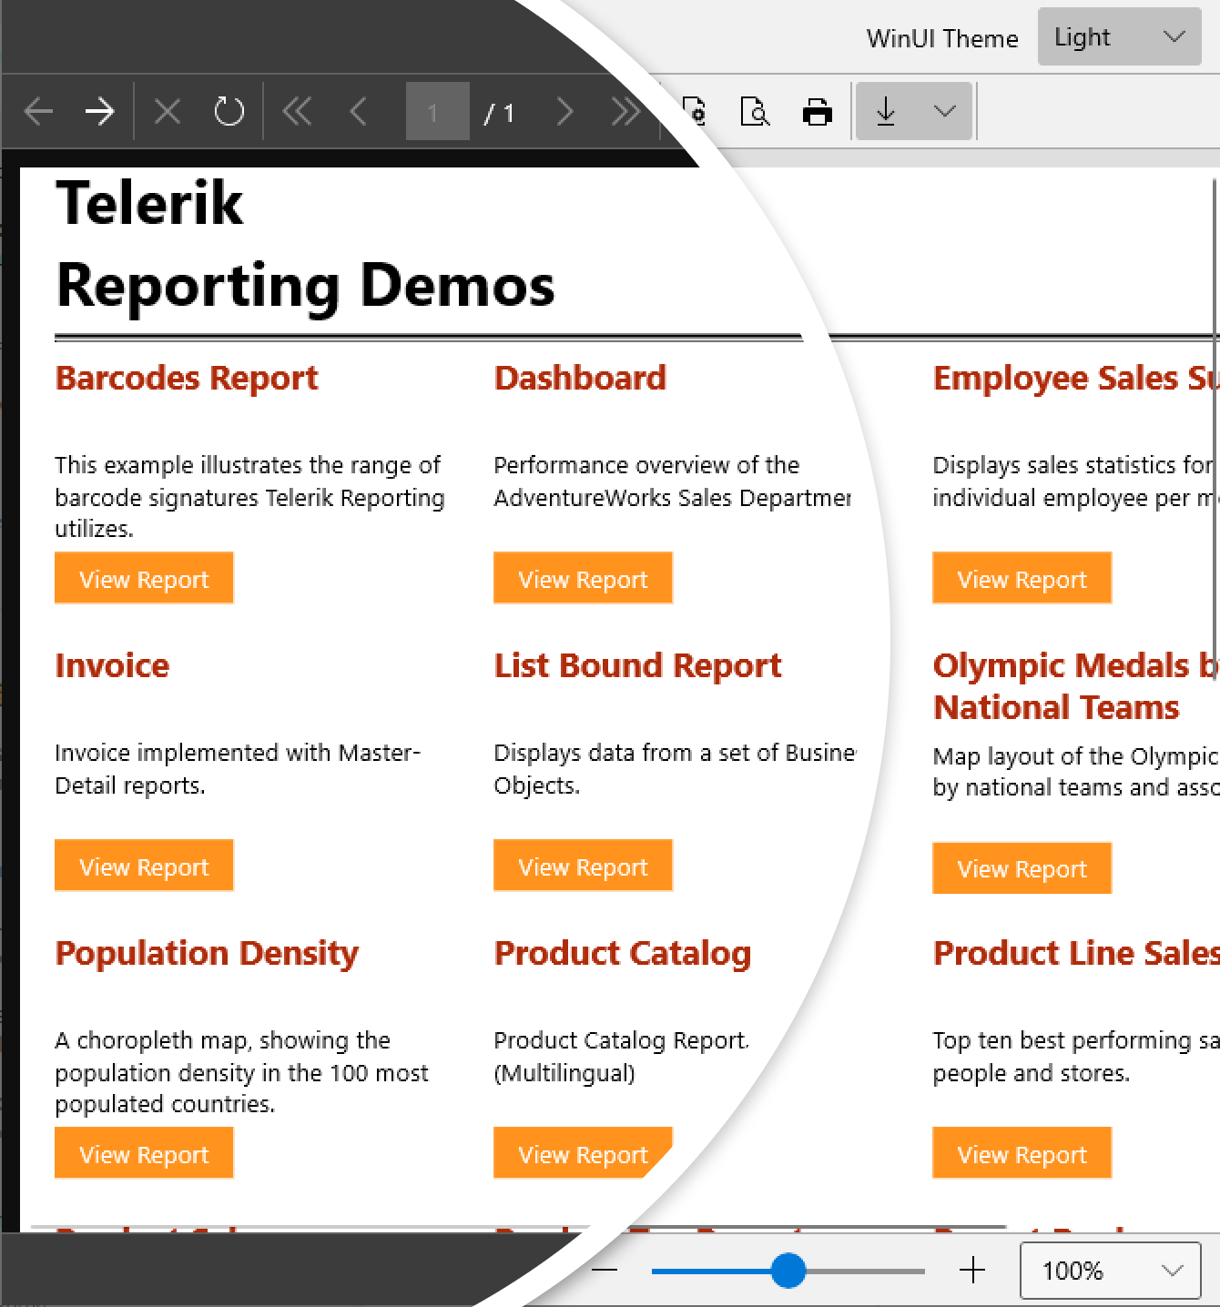Click the navigate back arrow
The width and height of the screenshot is (1220, 1307).
[x=38, y=112]
